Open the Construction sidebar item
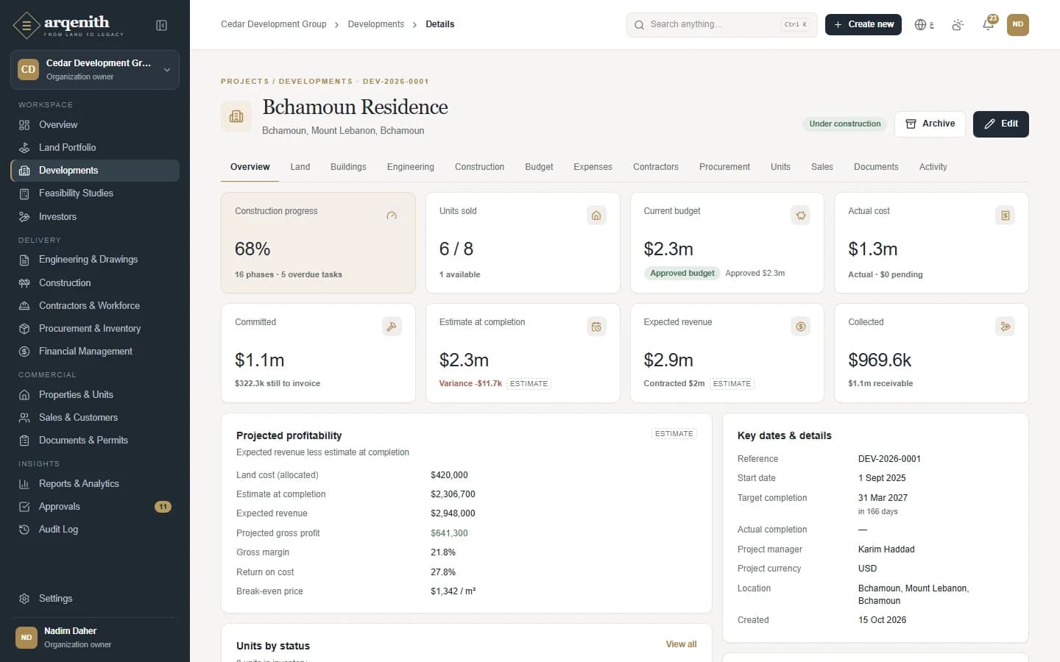 pos(95,282)
